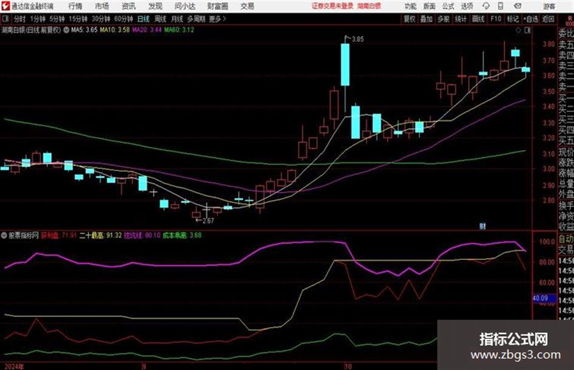Screen dimensions: 574x370
Task: Expand the main chart indicator dropdown arrow
Action: click(x=66, y=30)
